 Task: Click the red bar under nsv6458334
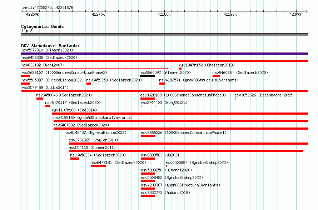coord(75,159)
